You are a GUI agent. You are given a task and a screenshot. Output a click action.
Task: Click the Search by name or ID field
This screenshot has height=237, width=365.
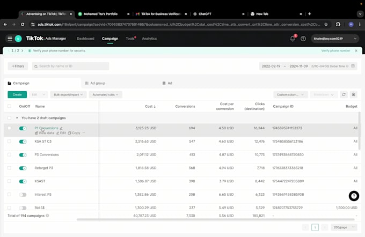[x=71, y=66]
